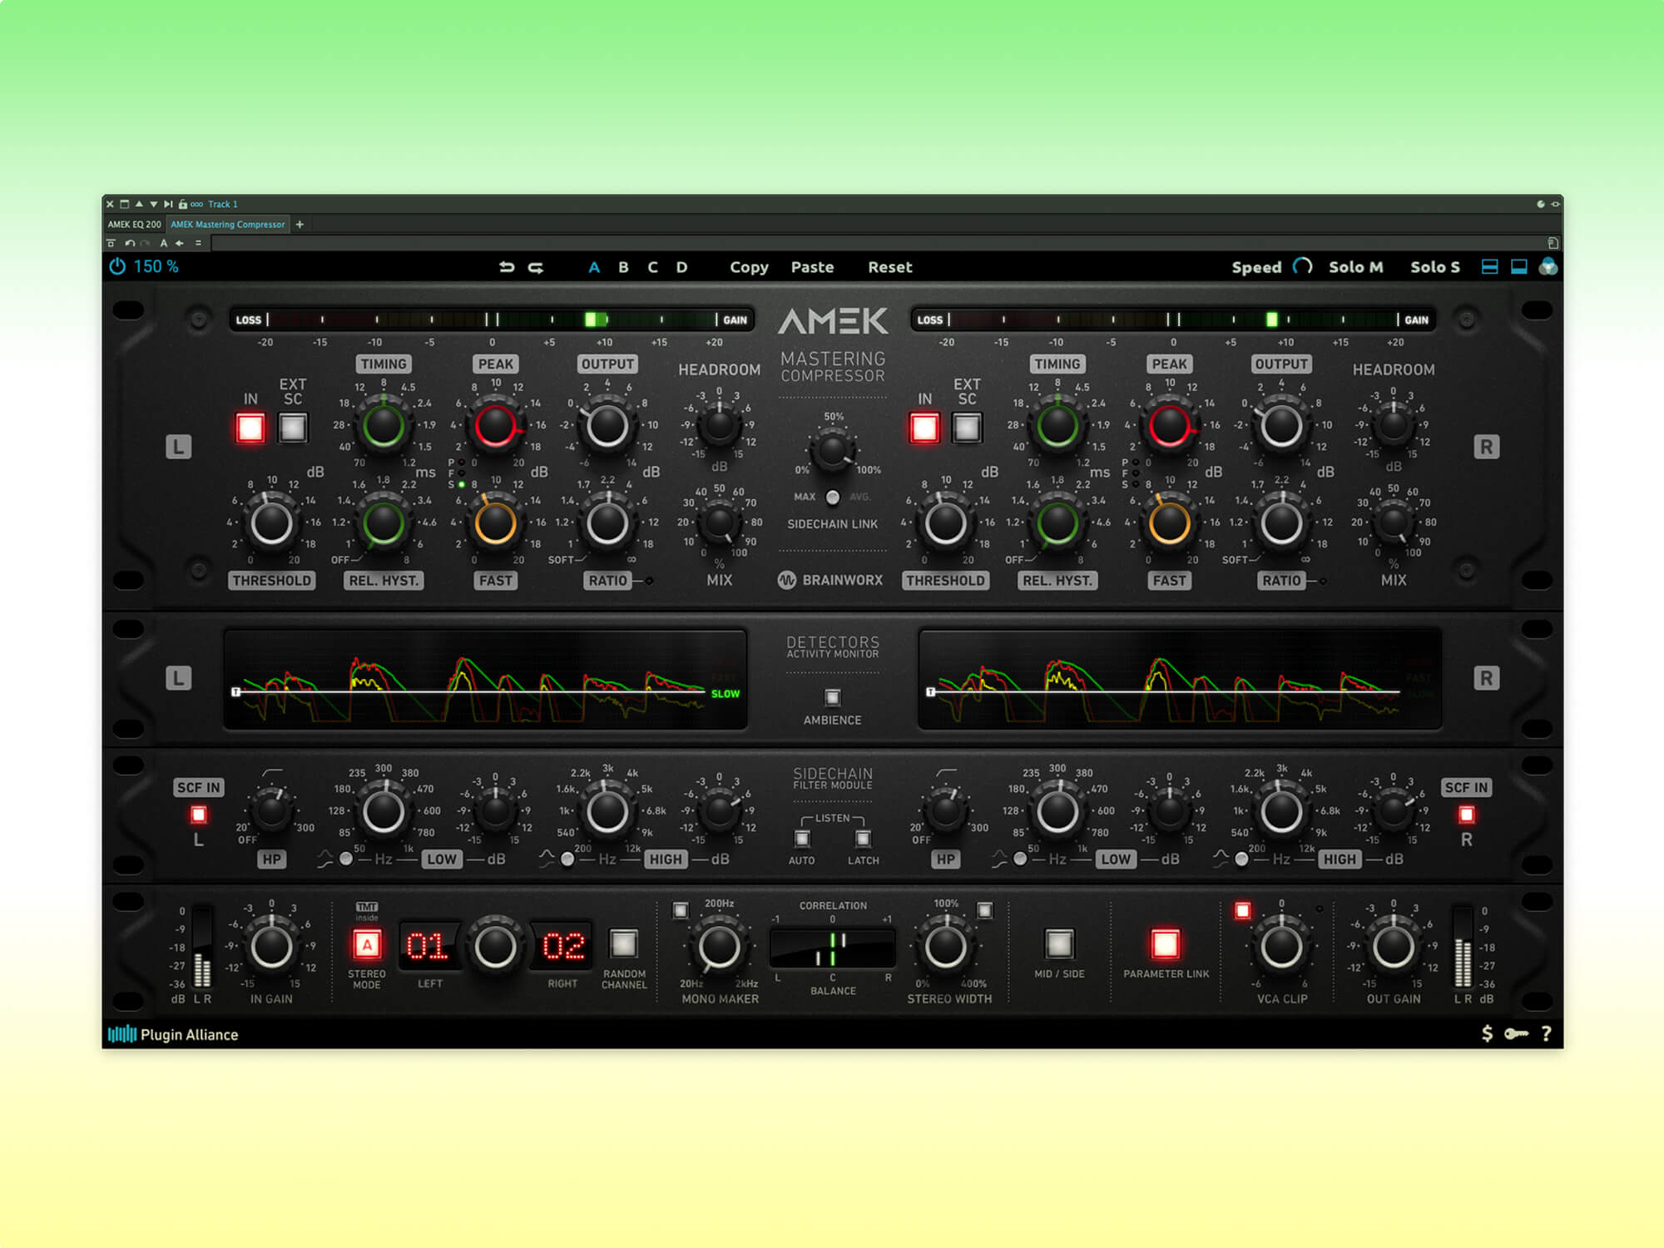Open the color theme circles icon
This screenshot has height=1248, width=1664.
1548,266
